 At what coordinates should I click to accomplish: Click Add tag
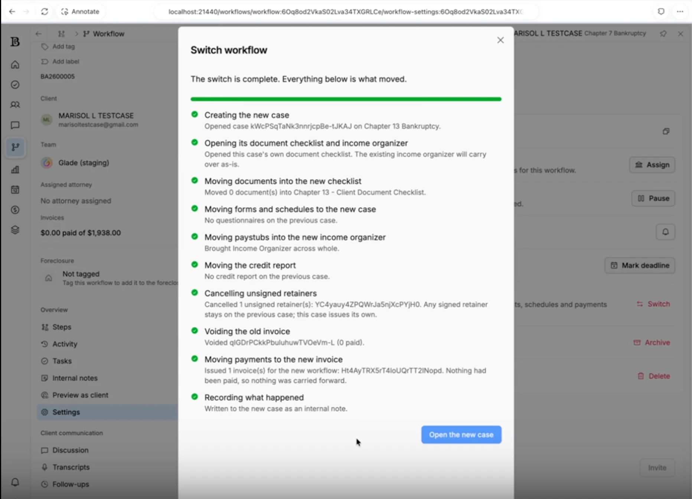58,46
